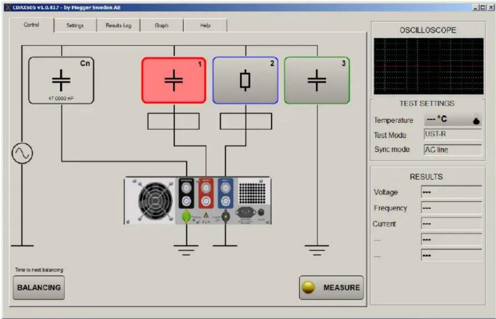This screenshot has height=319, width=496.
Task: Open the Results Log tab
Action: click(118, 25)
